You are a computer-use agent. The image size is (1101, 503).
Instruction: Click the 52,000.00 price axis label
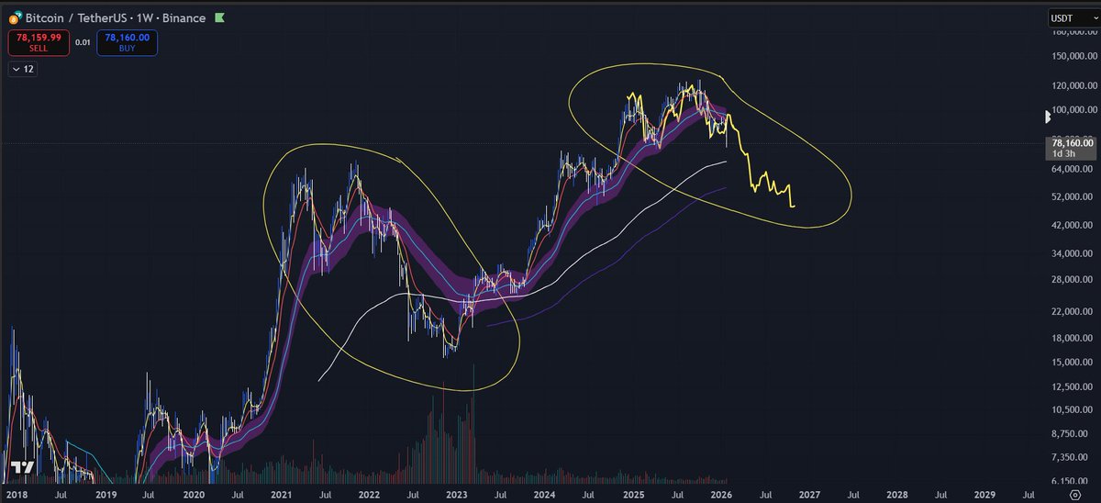[1073, 196]
